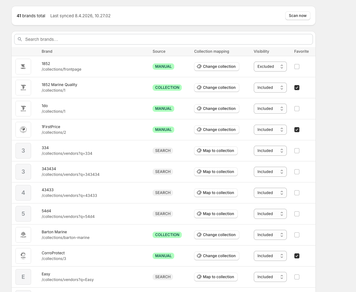Open visibility dropdown for 1do
This screenshot has width=356, height=292.
click(270, 109)
